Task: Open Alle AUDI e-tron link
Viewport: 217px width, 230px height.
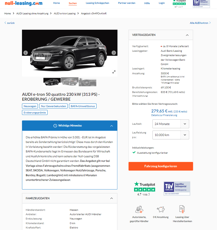Action: 200,23
